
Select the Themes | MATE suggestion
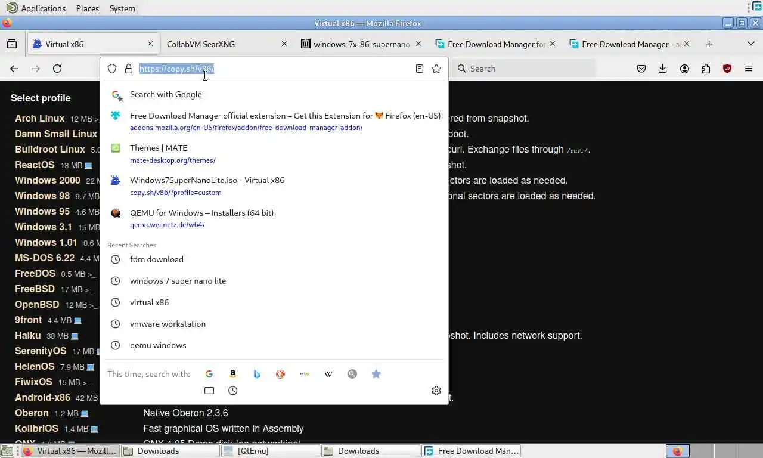click(x=274, y=153)
